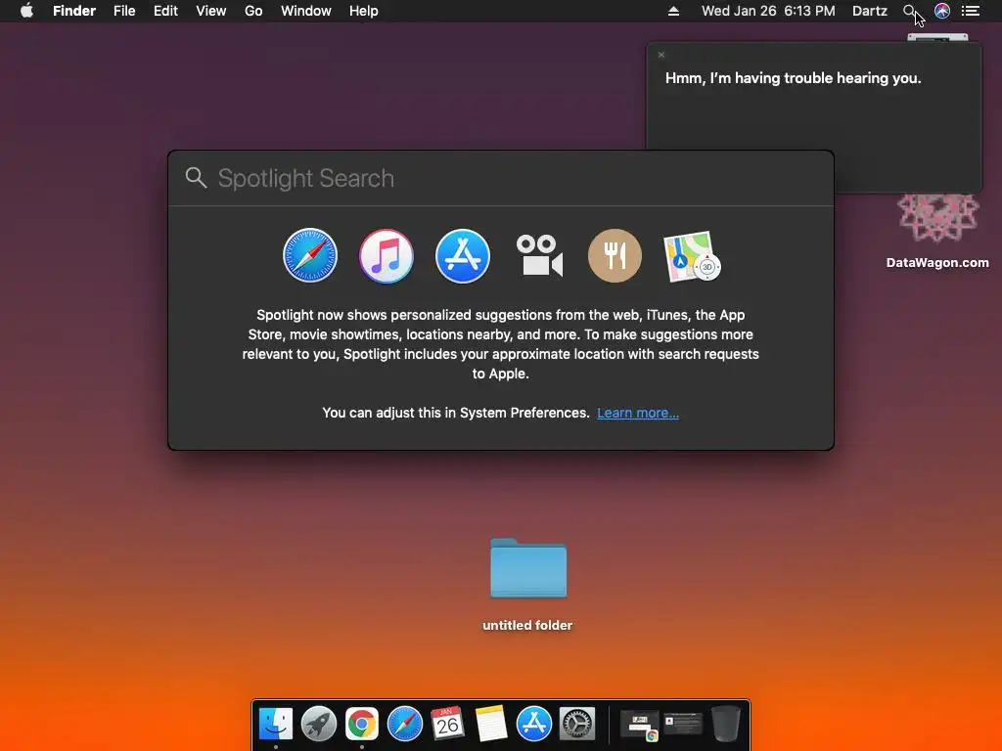Screen dimensions: 1002x751
Task: Open the Window menu
Action: [305, 11]
